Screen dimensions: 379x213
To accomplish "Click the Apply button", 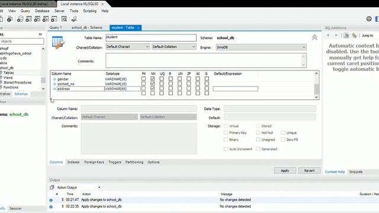I will tap(285, 170).
